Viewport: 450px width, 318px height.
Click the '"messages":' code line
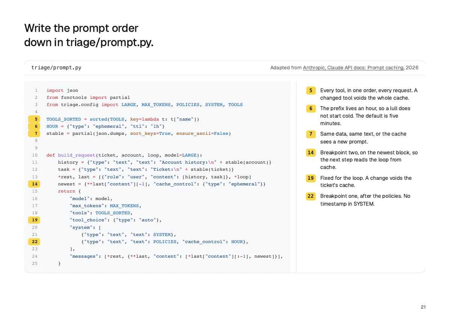point(176,256)
